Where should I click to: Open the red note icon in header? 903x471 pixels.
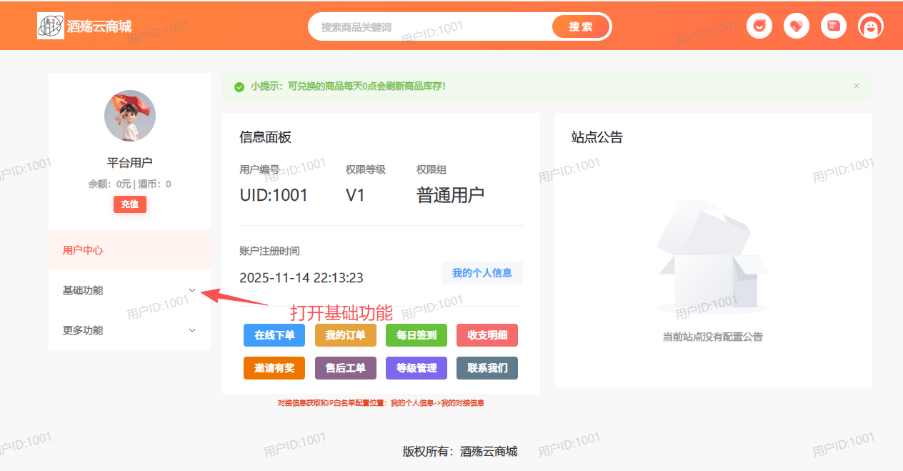coord(834,26)
